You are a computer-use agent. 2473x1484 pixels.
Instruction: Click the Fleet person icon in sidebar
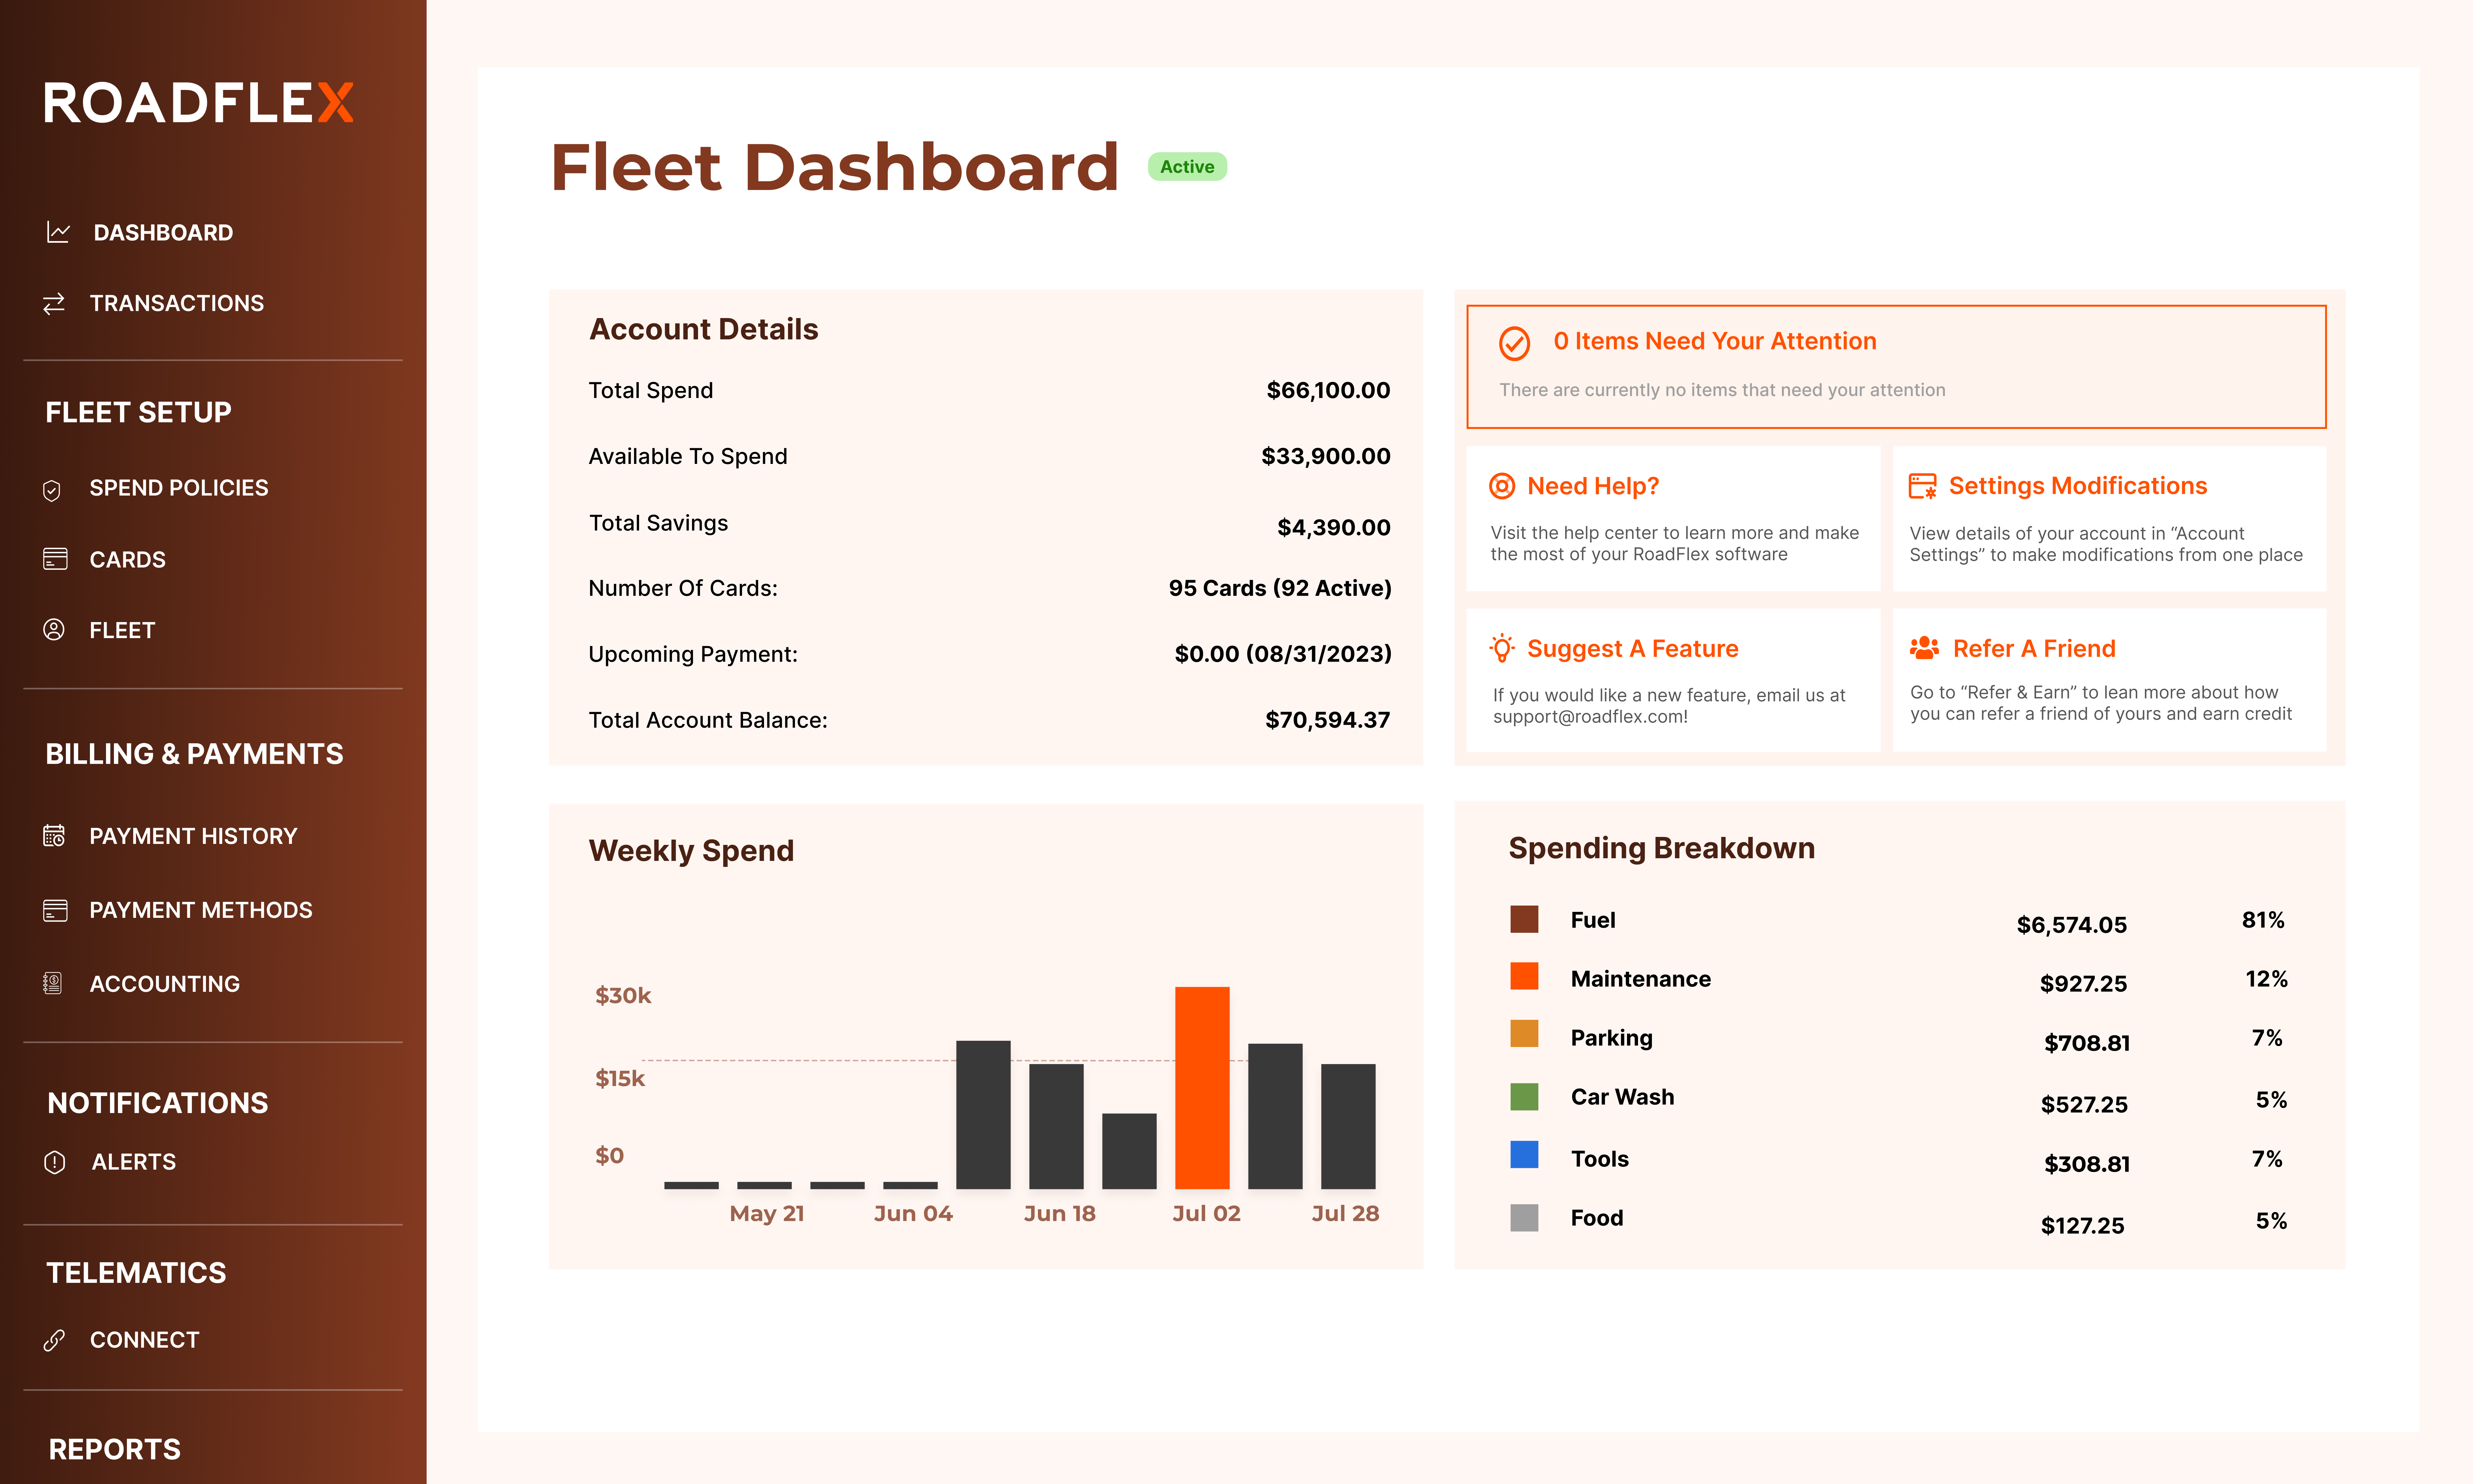click(53, 630)
